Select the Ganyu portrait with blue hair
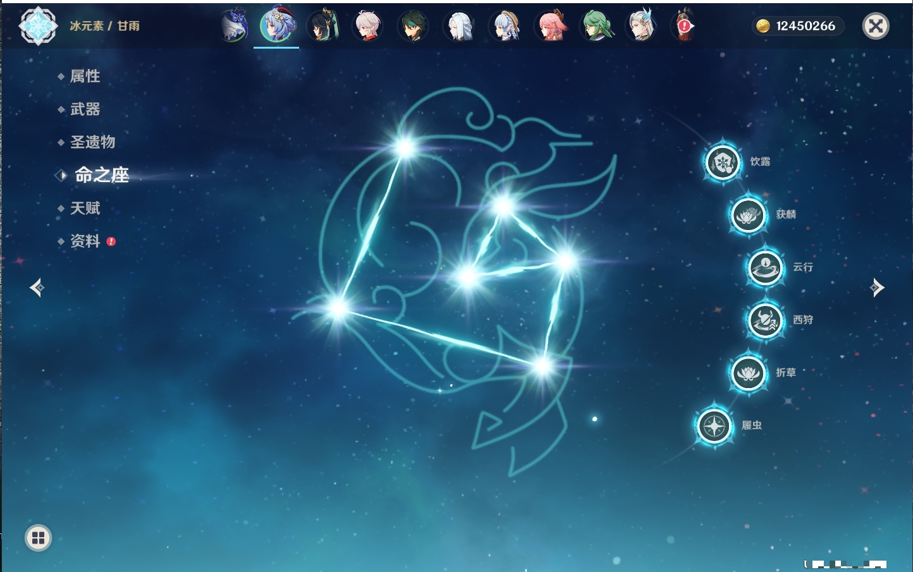This screenshot has height=572, width=913. coord(277,26)
